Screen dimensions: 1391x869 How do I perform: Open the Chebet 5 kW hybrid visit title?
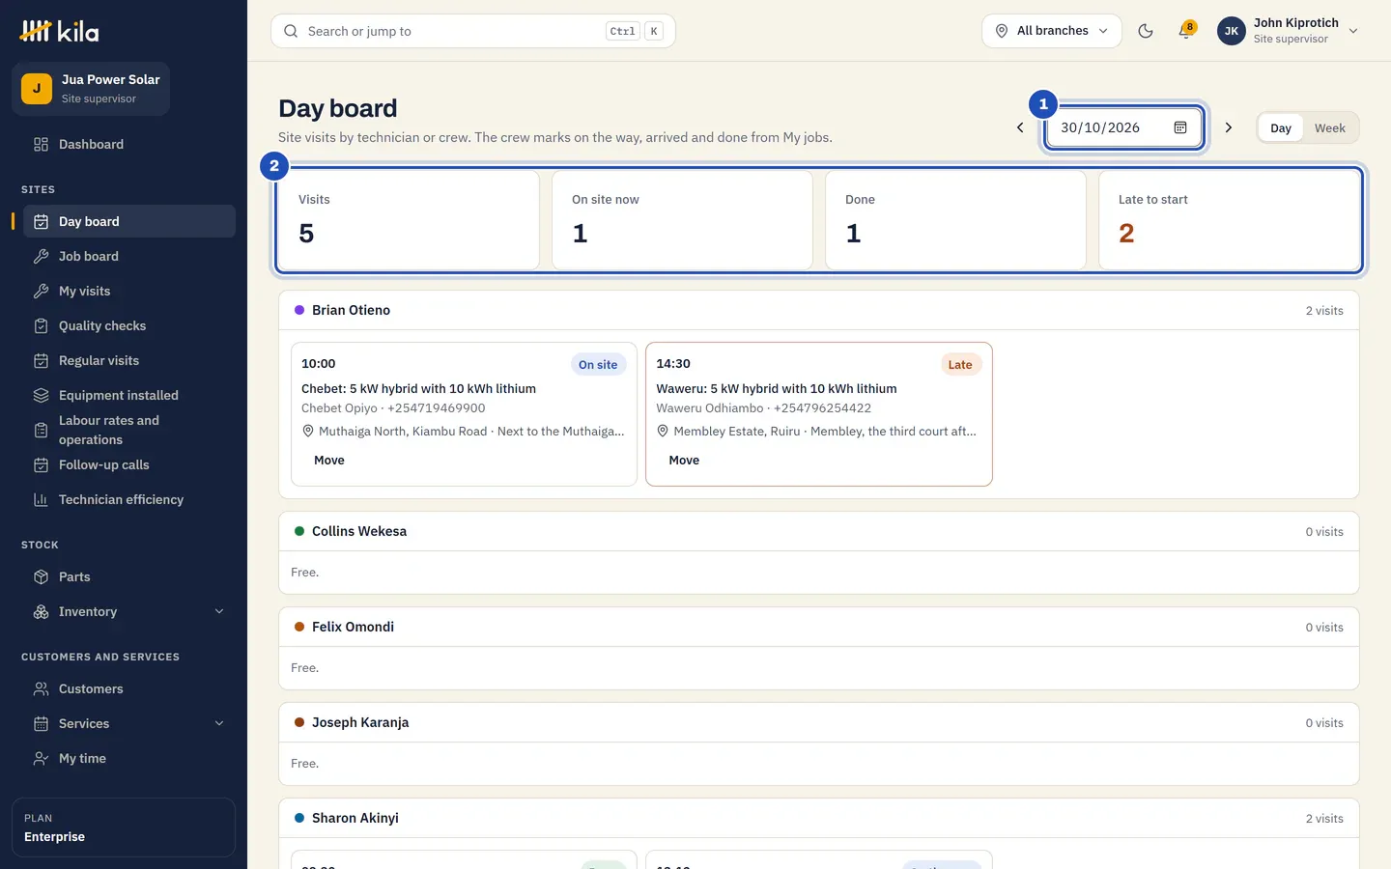pos(418,388)
